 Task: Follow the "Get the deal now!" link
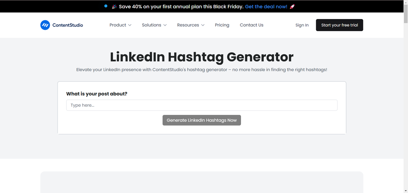266,7
